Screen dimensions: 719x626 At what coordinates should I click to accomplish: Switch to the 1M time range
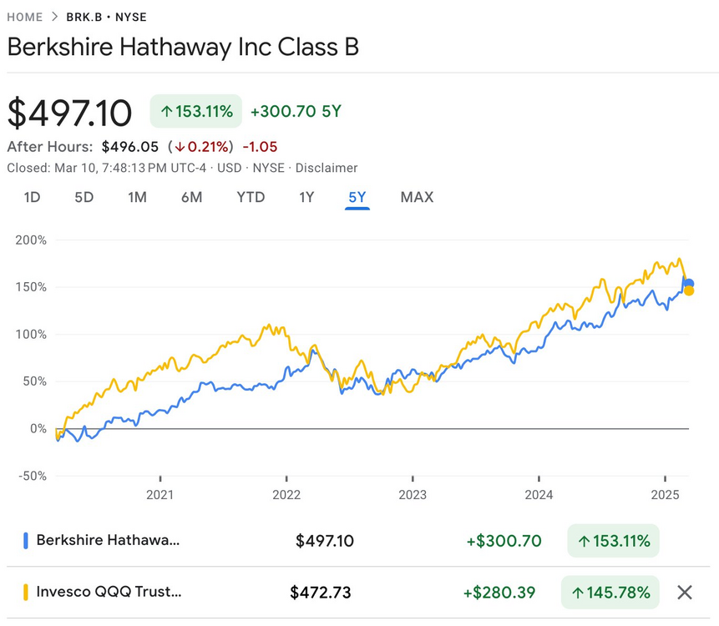(x=137, y=198)
